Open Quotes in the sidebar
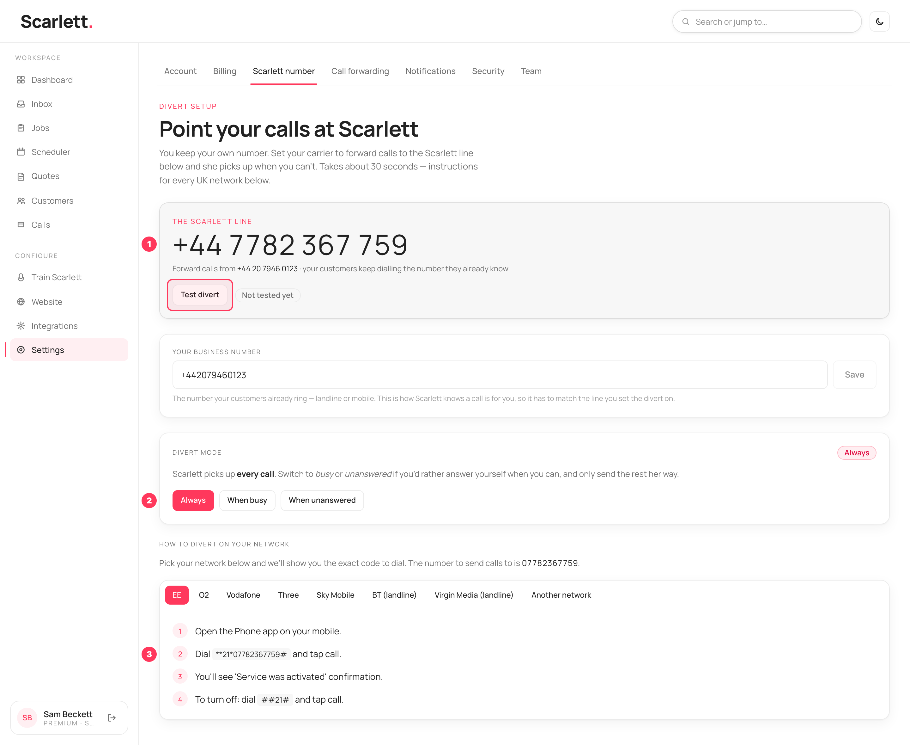Image resolution: width=910 pixels, height=745 pixels. pos(69,176)
